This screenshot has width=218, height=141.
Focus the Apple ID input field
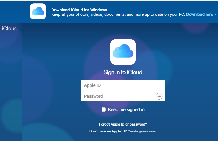click(x=123, y=85)
